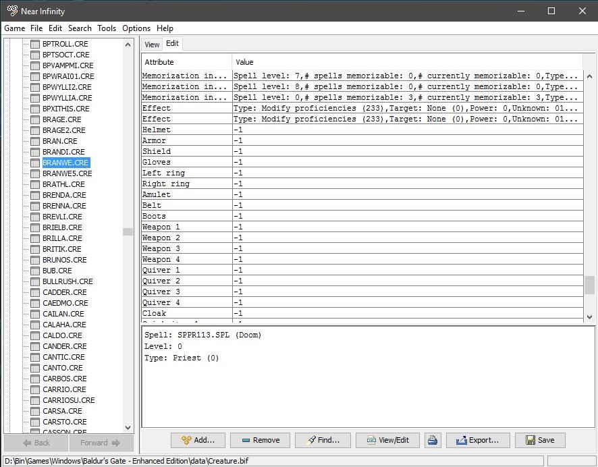Click the file icon next to BRANDI.CRE
598x467 pixels.
coord(35,152)
